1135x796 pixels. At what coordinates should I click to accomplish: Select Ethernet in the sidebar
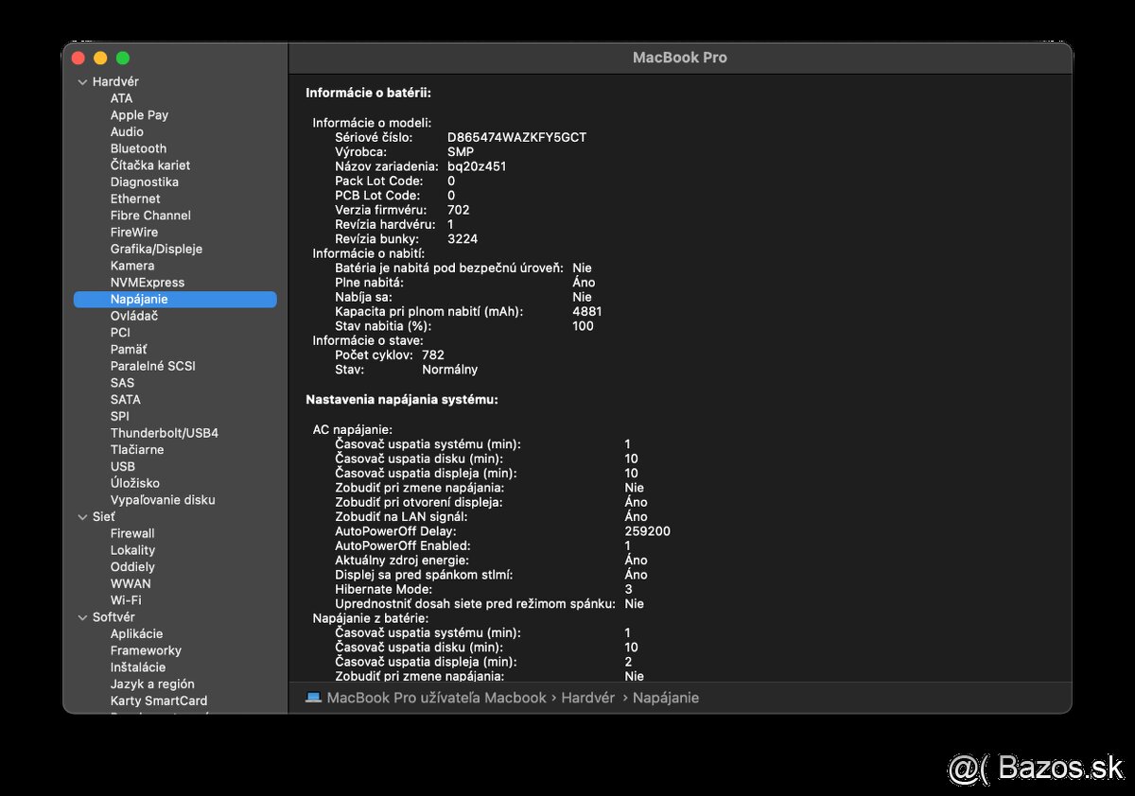tap(135, 199)
